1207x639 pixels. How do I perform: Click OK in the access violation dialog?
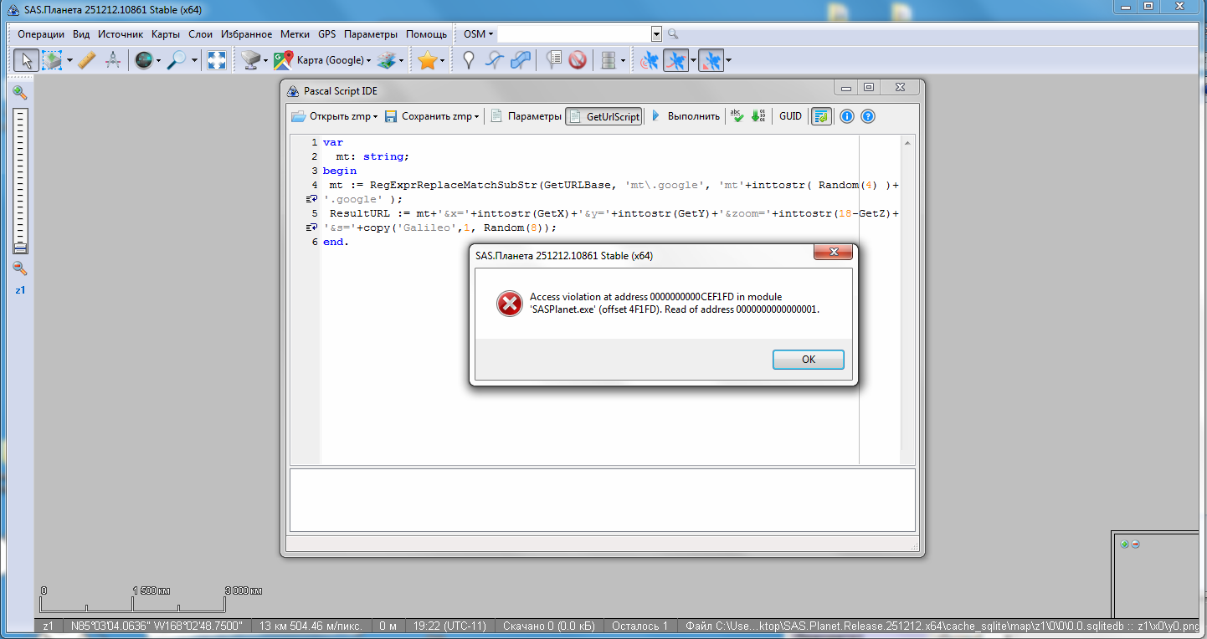coord(808,360)
